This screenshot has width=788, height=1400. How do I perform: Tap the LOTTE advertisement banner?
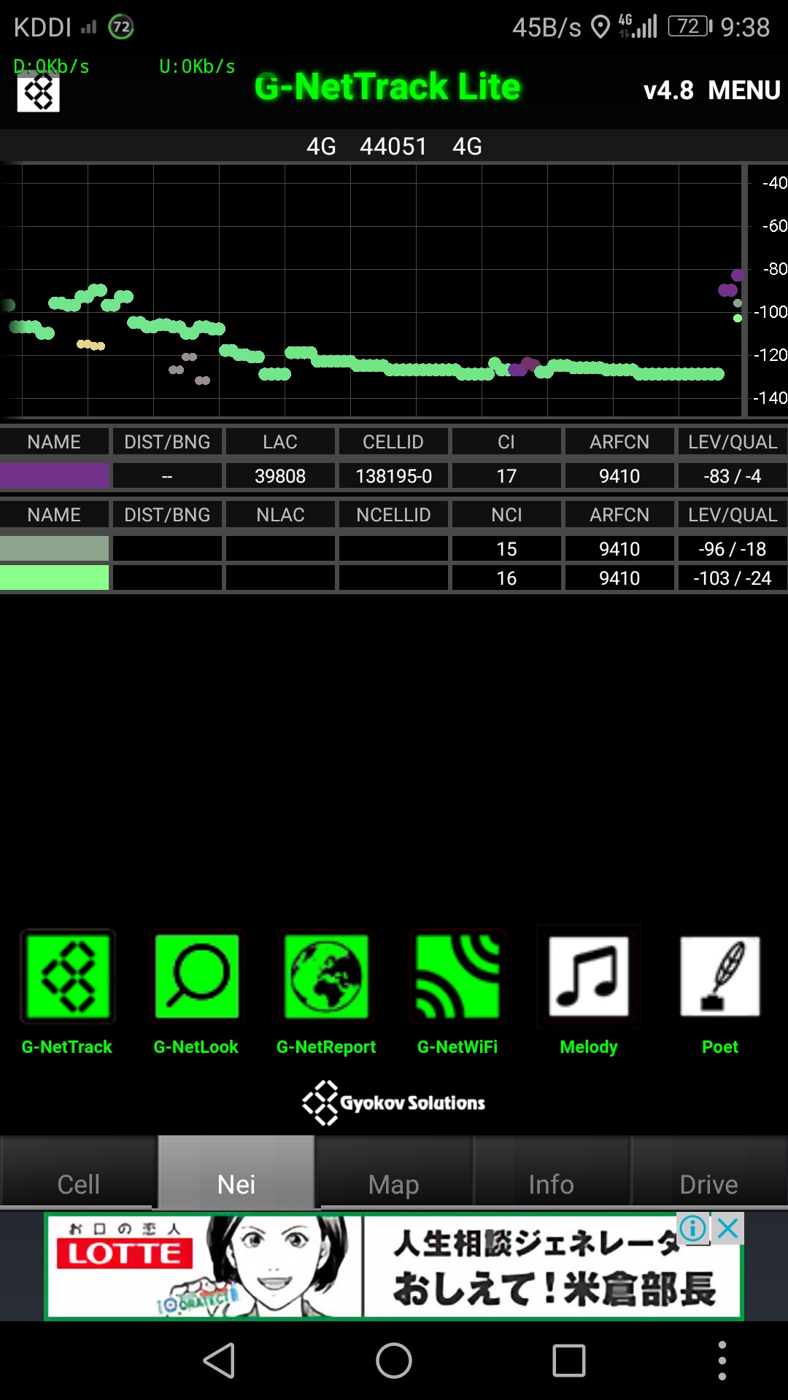394,1266
